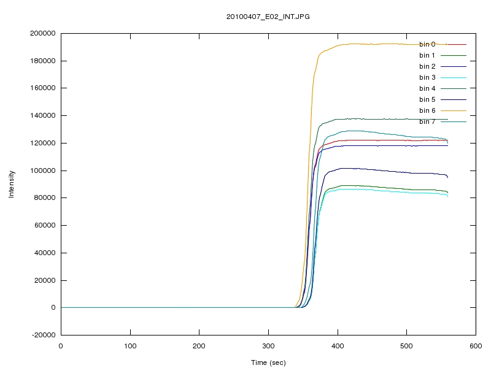This screenshot has width=491, height=368.
Task: Click the teal bin 7 legend line sample
Action: (454, 121)
